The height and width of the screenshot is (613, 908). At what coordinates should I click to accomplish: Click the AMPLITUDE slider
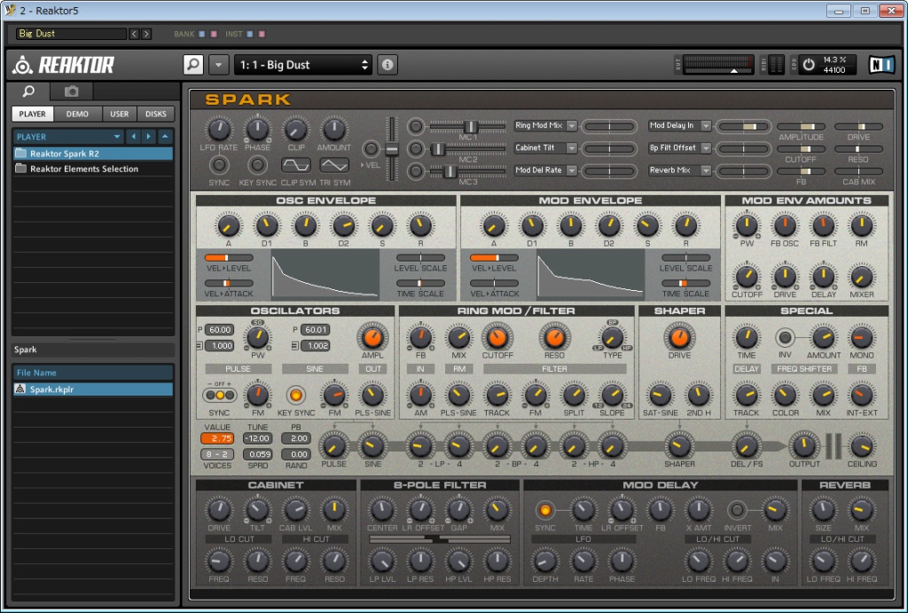802,126
